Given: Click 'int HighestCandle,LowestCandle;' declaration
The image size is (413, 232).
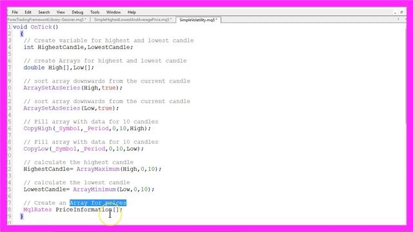Looking at the screenshot, I should pos(78,47).
